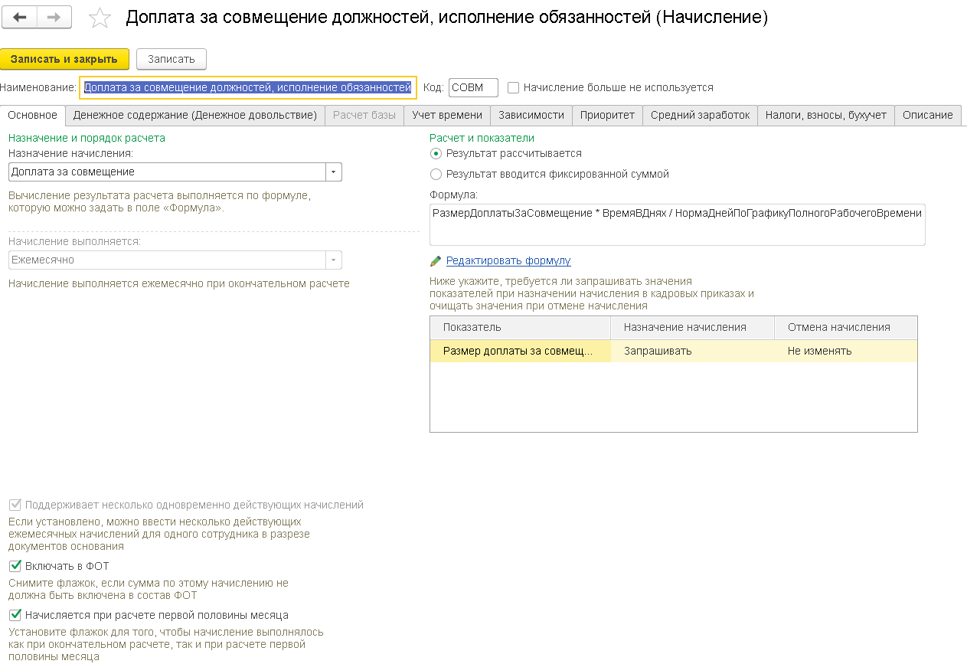This screenshot has width=967, height=664.
Task: Switch to the Учет времени tab
Action: click(x=447, y=115)
